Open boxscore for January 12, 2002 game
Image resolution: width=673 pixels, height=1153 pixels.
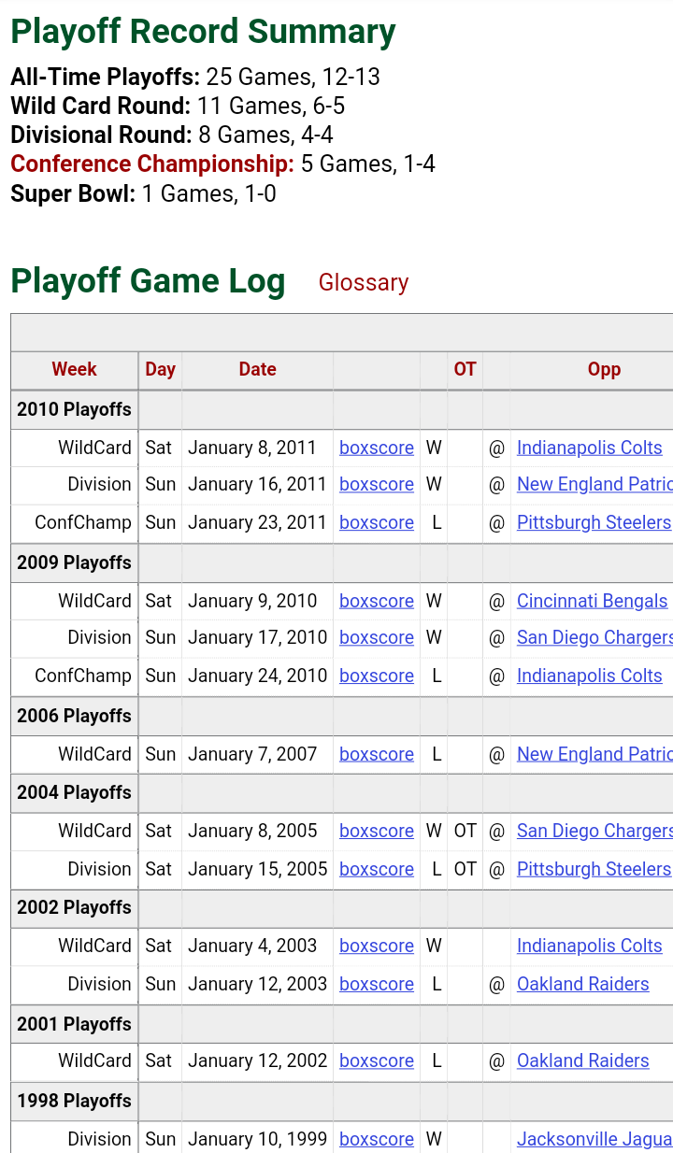(x=377, y=1060)
